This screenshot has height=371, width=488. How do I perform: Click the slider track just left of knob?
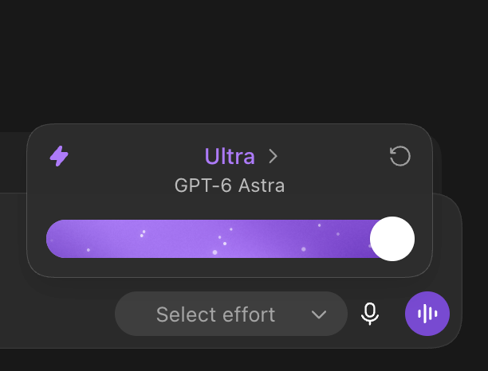tap(361, 239)
